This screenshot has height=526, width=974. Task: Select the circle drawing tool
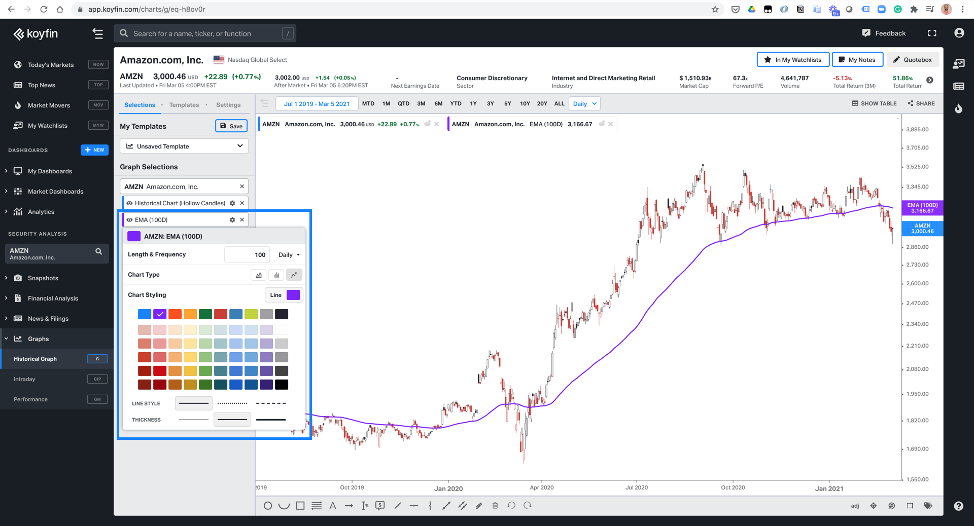click(x=268, y=506)
